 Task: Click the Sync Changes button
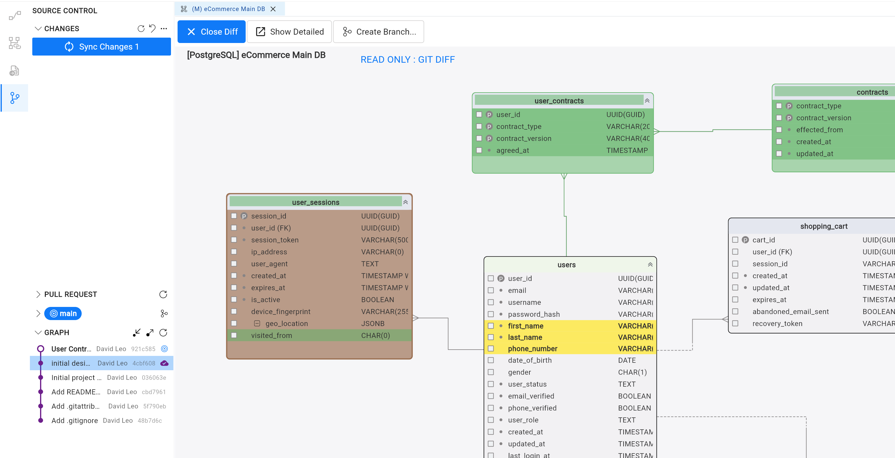tap(101, 47)
